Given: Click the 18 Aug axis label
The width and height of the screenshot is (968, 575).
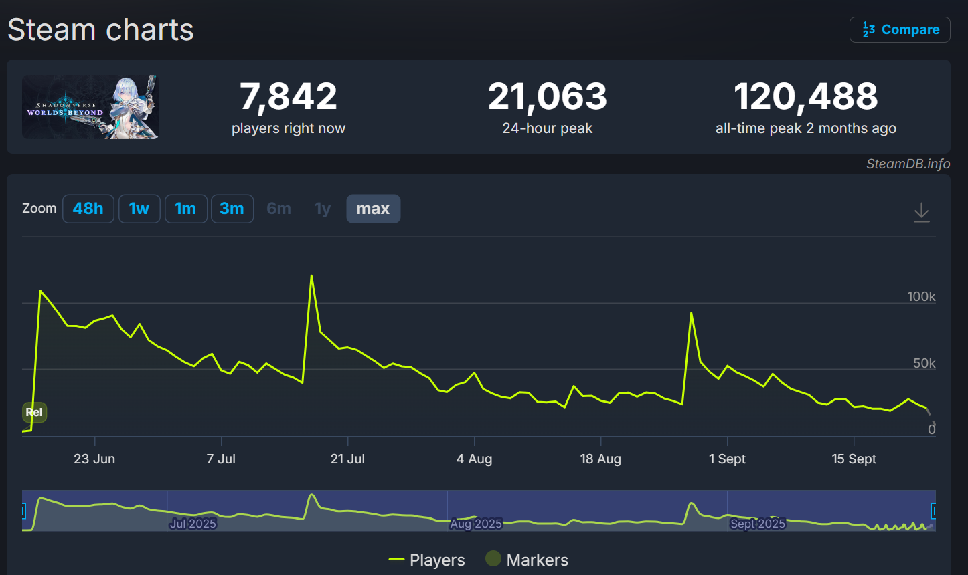Looking at the screenshot, I should [600, 459].
